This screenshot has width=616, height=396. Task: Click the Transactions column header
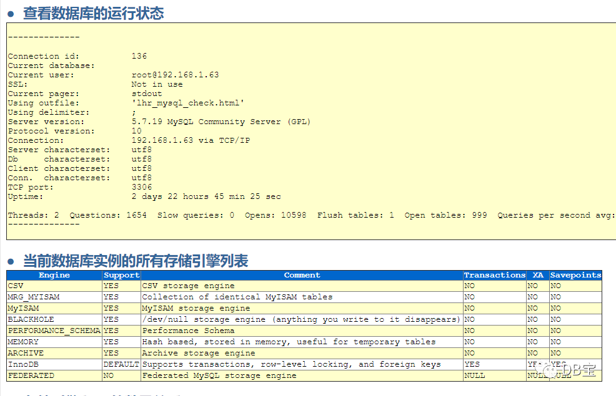[x=495, y=274]
